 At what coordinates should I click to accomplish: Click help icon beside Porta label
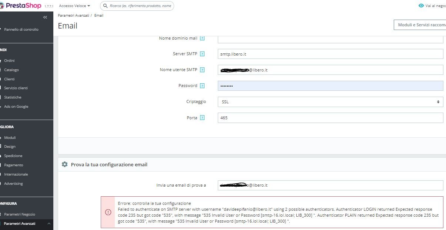pyautogui.click(x=202, y=118)
